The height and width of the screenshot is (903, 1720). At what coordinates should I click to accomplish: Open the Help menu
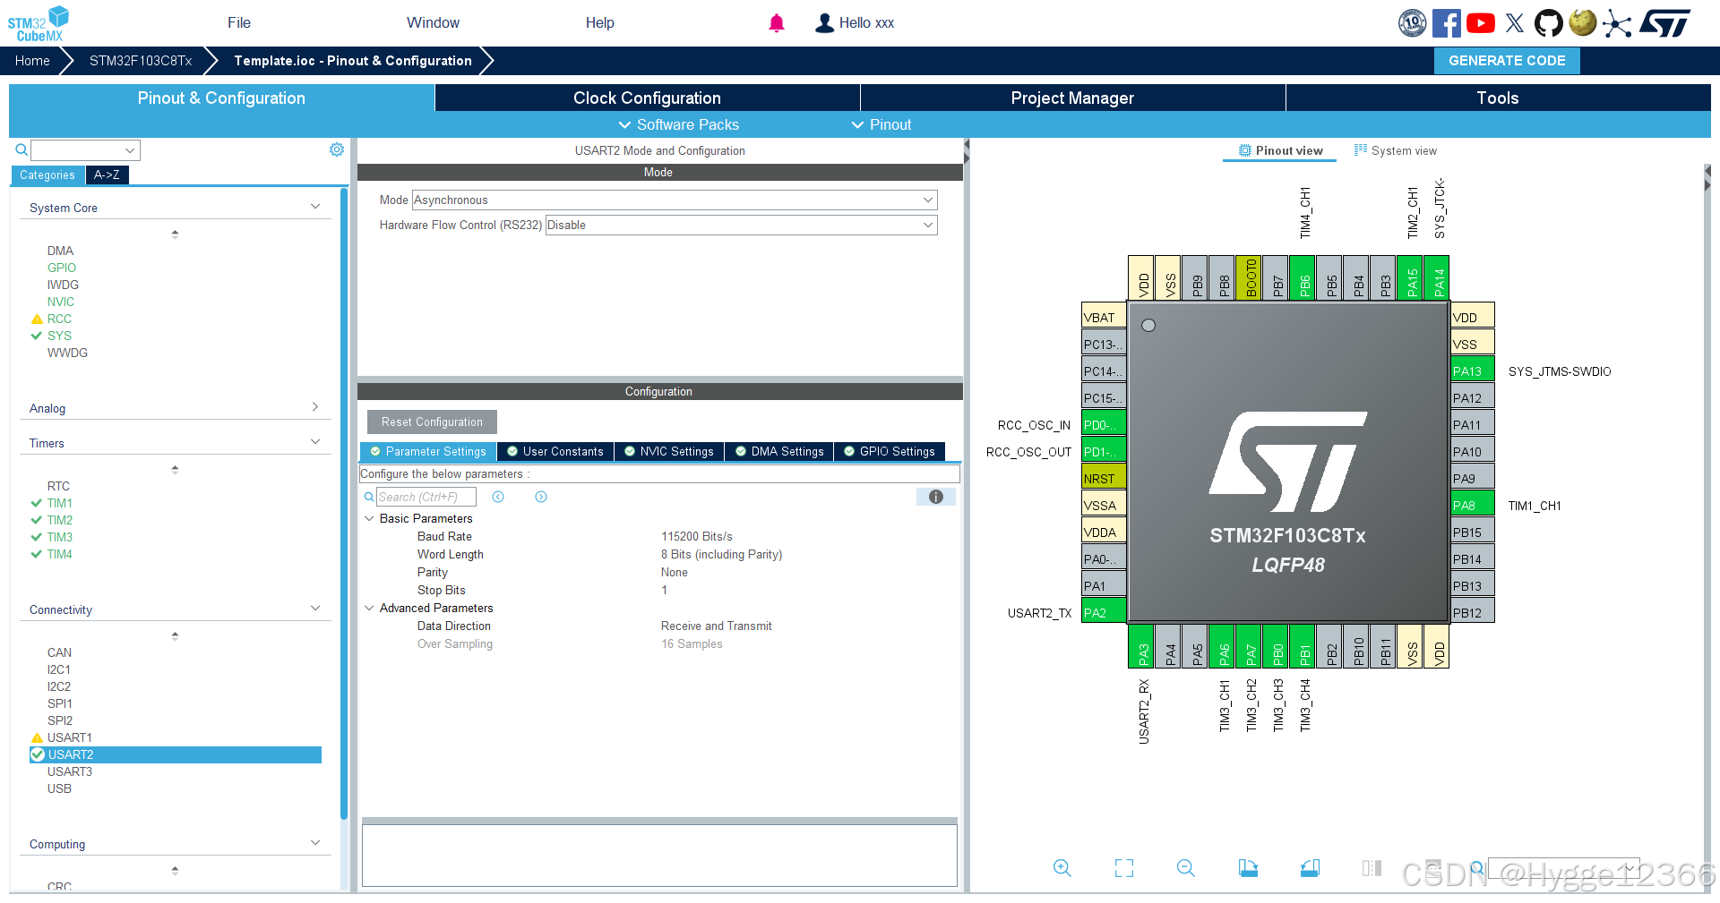[600, 22]
